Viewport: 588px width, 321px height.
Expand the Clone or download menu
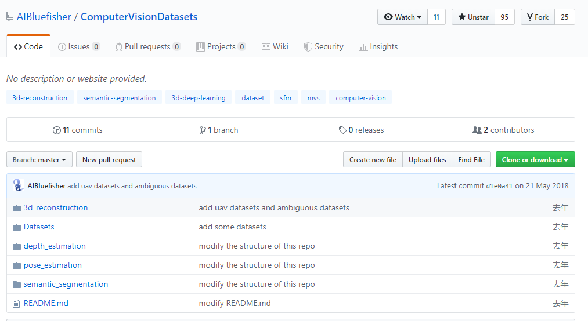[x=535, y=160]
